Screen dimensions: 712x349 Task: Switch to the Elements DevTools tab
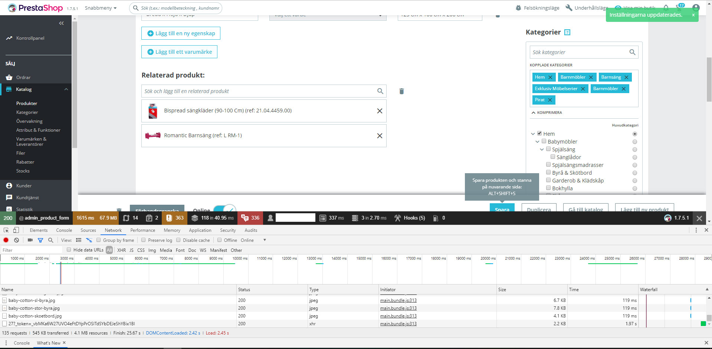tap(39, 230)
